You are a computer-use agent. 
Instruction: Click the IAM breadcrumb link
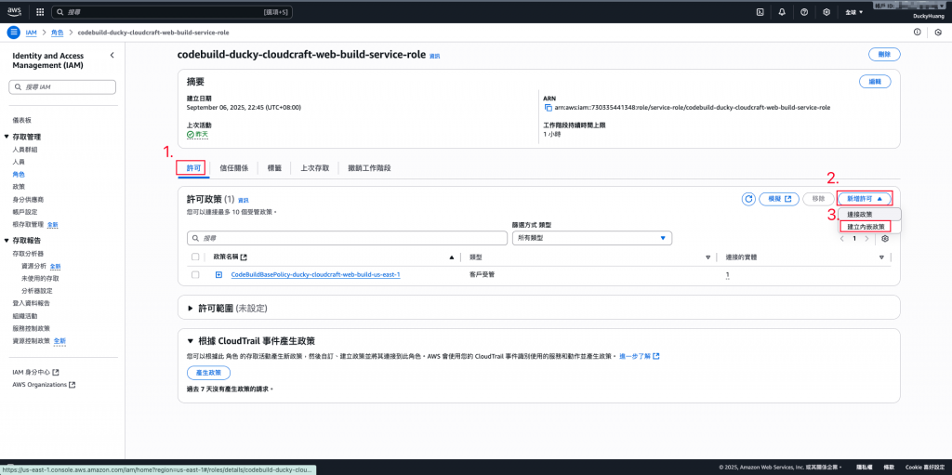(32, 33)
